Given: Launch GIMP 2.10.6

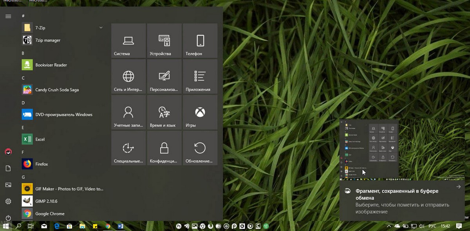Looking at the screenshot, I should 63,201.
